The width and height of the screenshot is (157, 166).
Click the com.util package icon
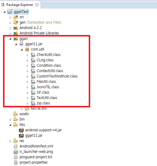(x=27, y=49)
